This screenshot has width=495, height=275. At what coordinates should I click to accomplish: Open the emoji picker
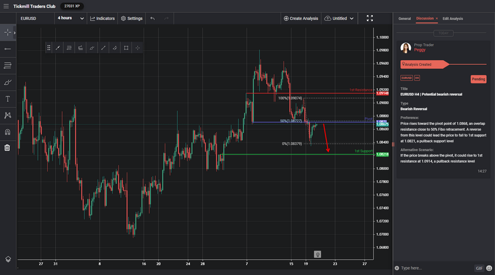coord(489,268)
